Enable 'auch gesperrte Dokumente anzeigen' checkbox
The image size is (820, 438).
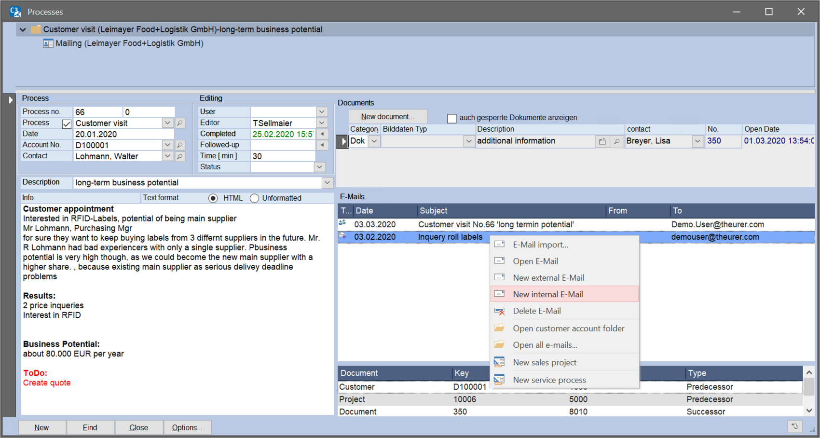point(452,118)
